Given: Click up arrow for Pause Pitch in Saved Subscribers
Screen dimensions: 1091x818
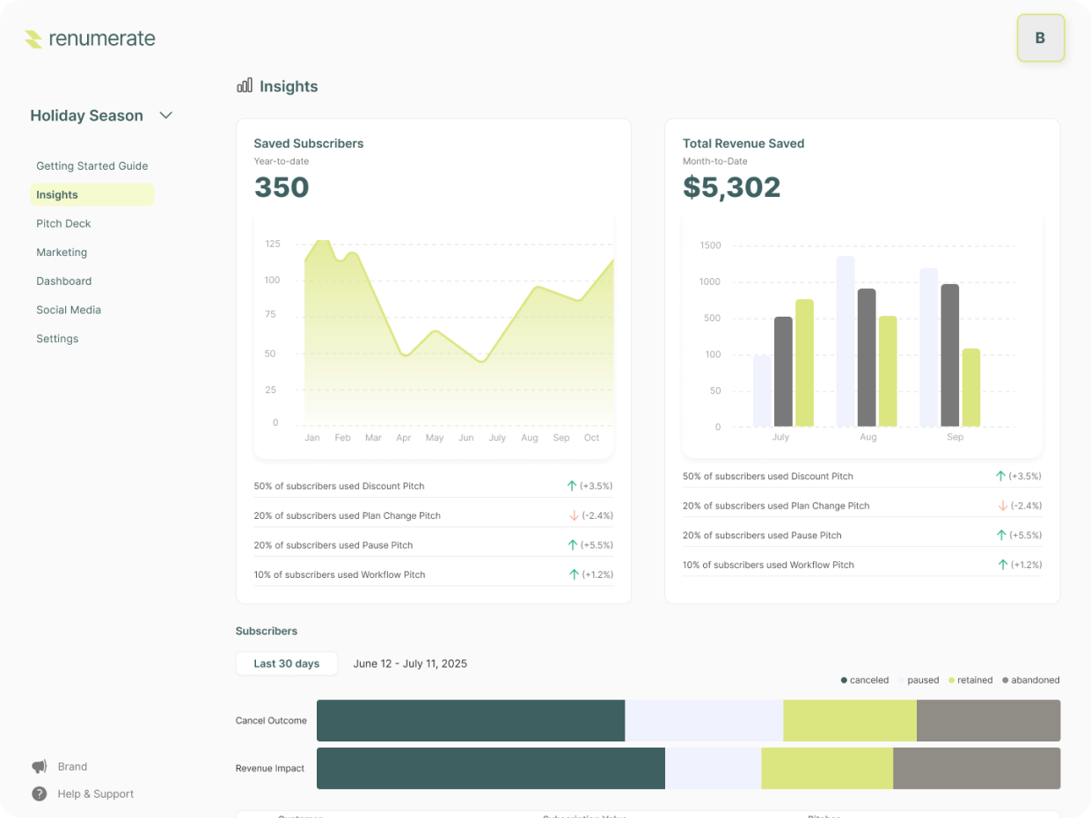Looking at the screenshot, I should tap(573, 544).
